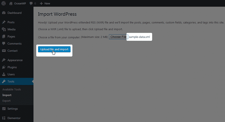This screenshot has width=225, height=122.
Task: Open the Media menu item
Action: [12, 29]
